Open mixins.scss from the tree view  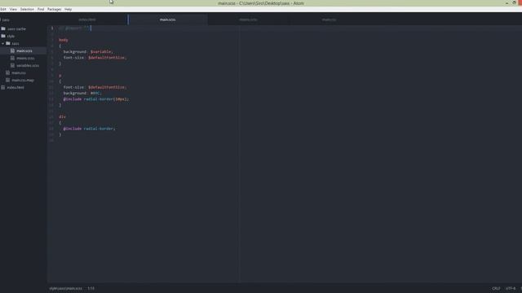pyautogui.click(x=25, y=58)
